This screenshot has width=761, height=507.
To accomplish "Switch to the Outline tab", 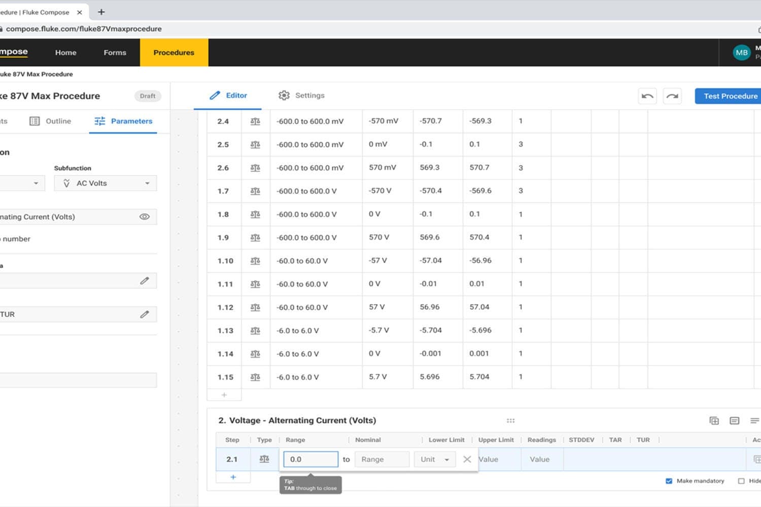I will pyautogui.click(x=50, y=121).
